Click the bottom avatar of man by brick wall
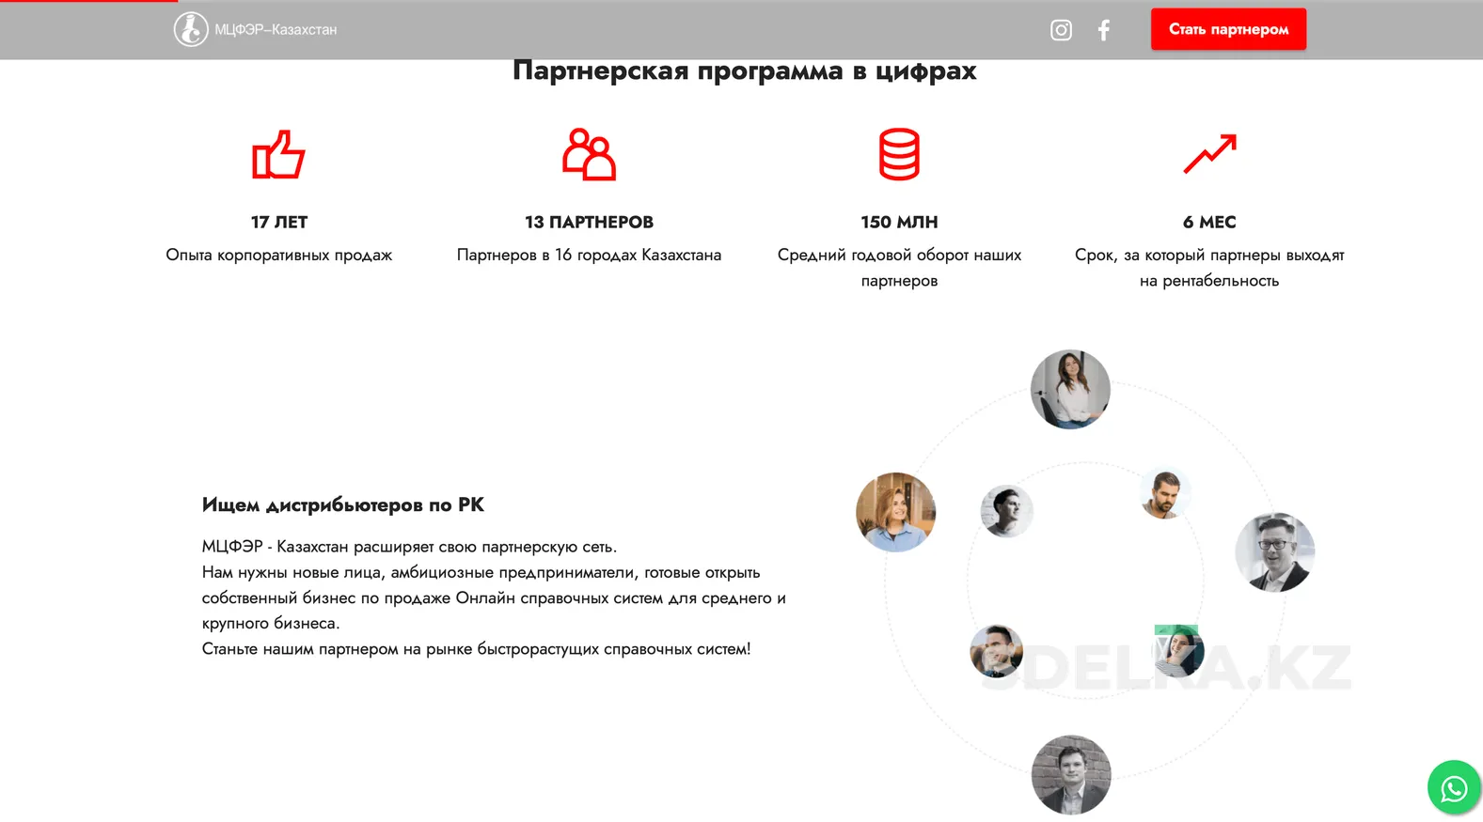This screenshot has height=822, width=1483. [1071, 775]
